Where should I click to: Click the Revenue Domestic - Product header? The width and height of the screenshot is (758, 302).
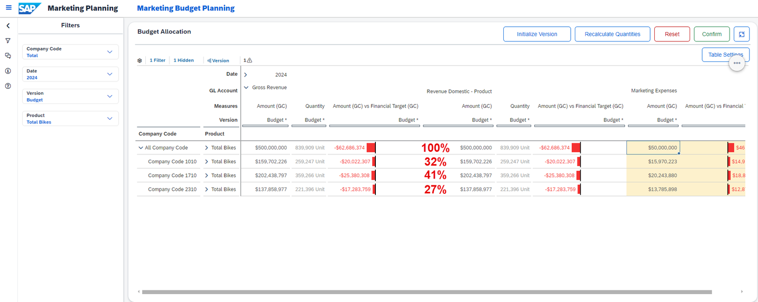[x=459, y=91]
